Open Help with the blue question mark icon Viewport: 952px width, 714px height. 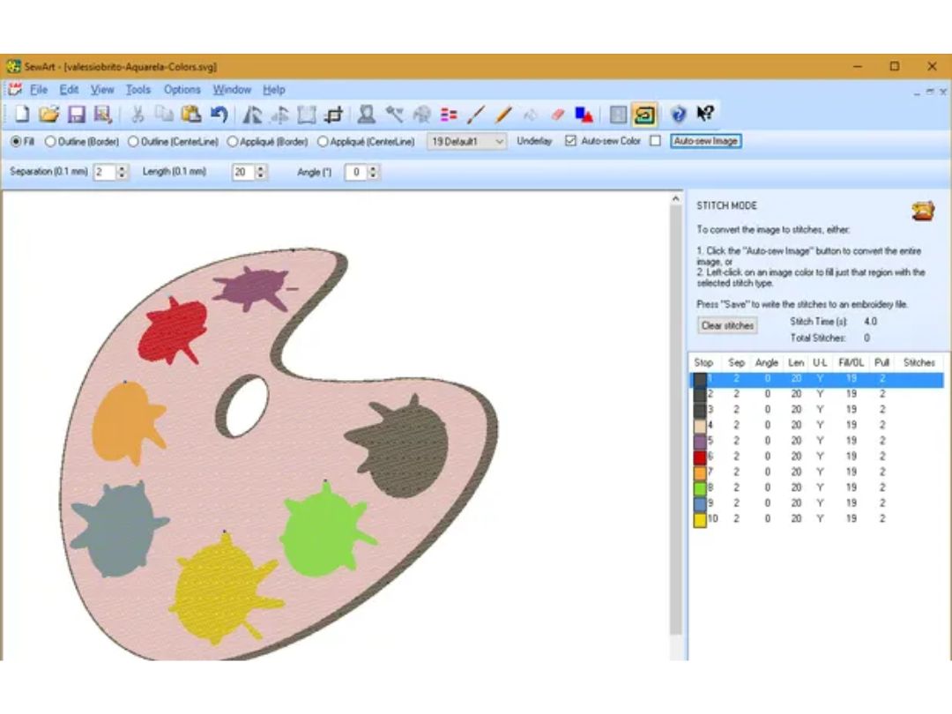pos(678,114)
